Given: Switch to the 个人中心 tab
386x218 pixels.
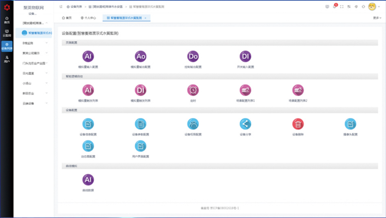Looking at the screenshot, I should point(88,18).
